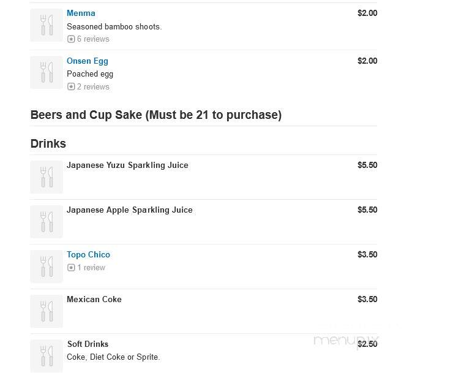Select the Drinks section heading

point(48,143)
